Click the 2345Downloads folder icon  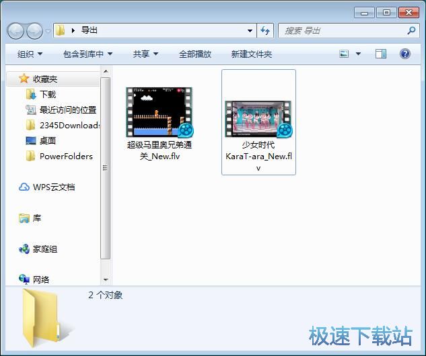[x=30, y=125]
